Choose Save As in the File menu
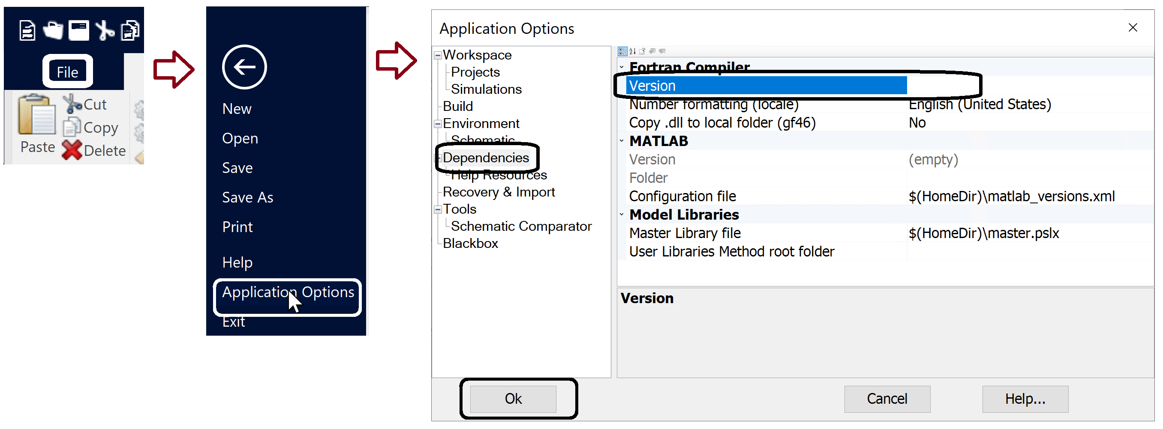 click(x=247, y=197)
